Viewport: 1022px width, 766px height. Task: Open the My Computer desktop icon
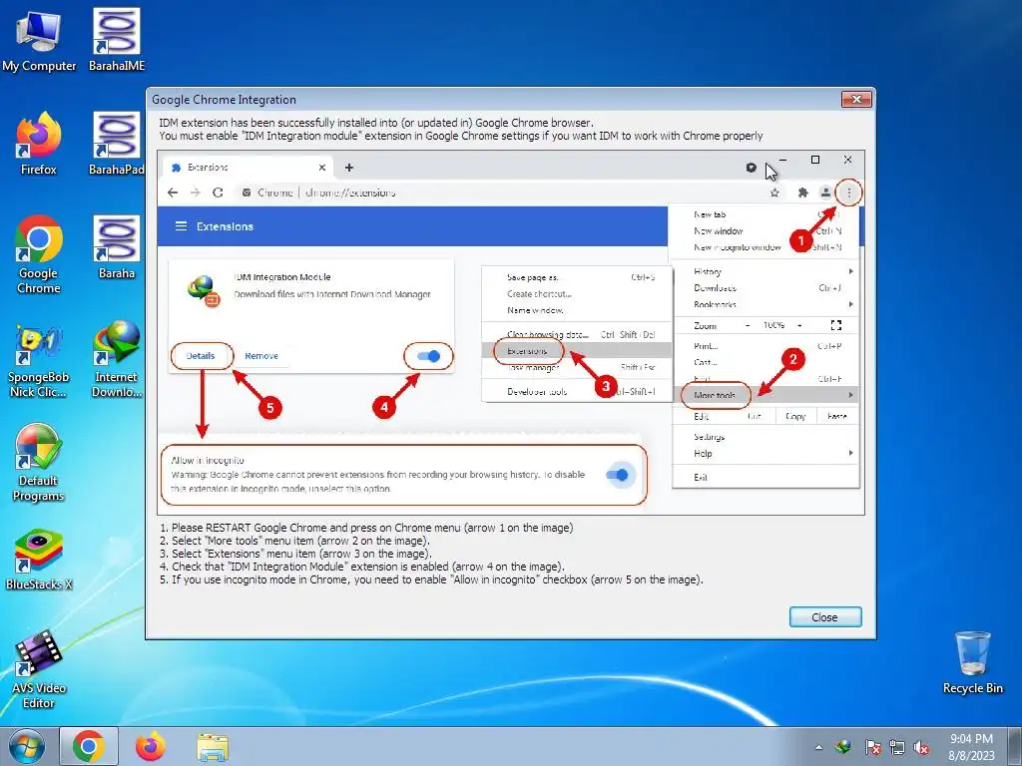click(x=39, y=41)
